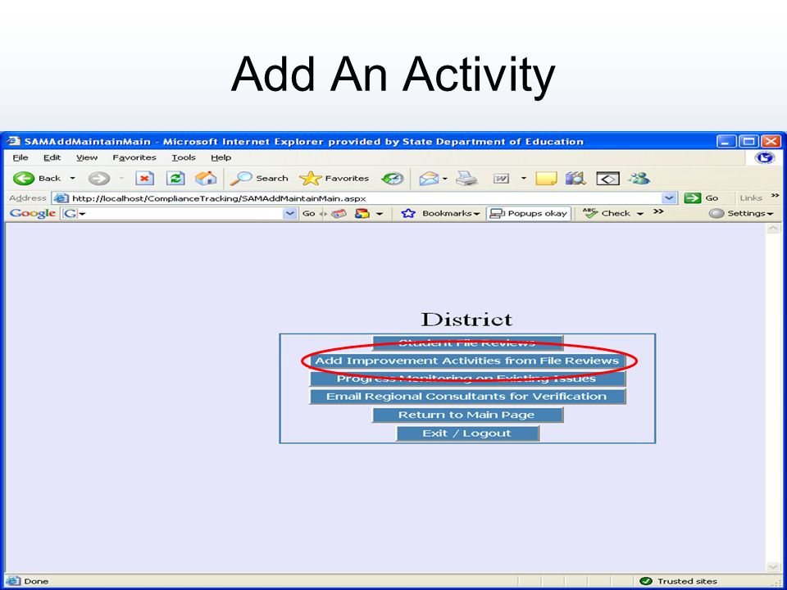Click the Edit with Word icon
Image resolution: width=787 pixels, height=590 pixels.
[x=501, y=178]
